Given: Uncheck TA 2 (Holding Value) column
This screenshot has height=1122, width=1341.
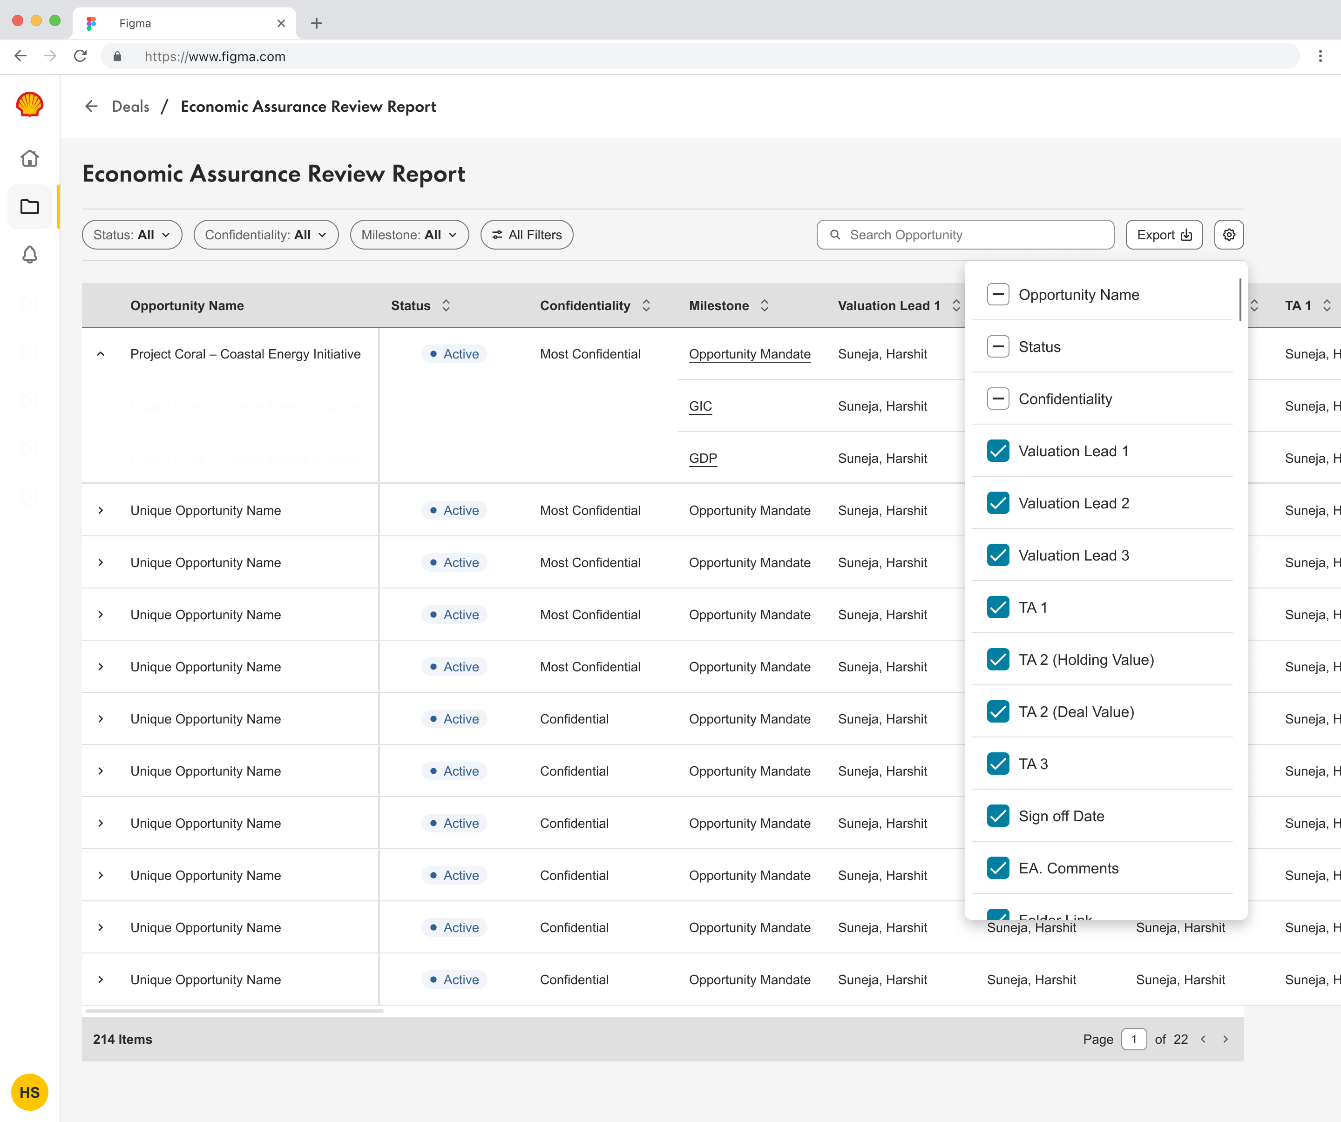Looking at the screenshot, I should click(998, 660).
